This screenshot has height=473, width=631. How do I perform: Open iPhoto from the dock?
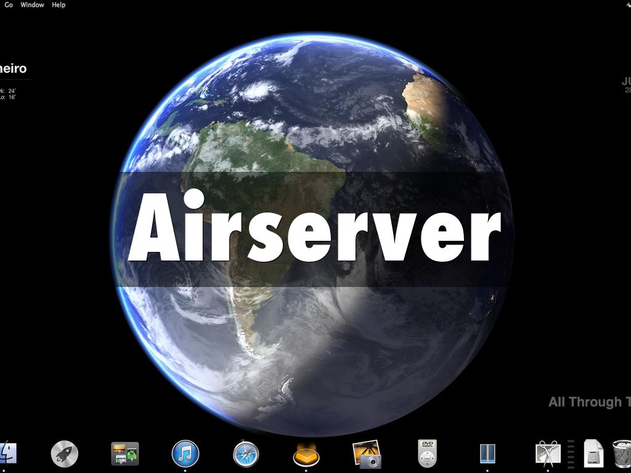click(x=367, y=454)
